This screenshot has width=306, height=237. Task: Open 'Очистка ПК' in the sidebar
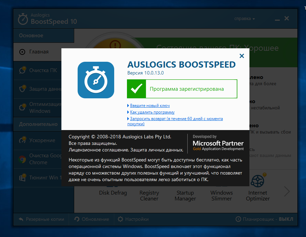(x=38, y=70)
